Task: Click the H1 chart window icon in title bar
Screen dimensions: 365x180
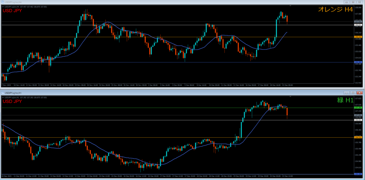Action: click(3, 92)
